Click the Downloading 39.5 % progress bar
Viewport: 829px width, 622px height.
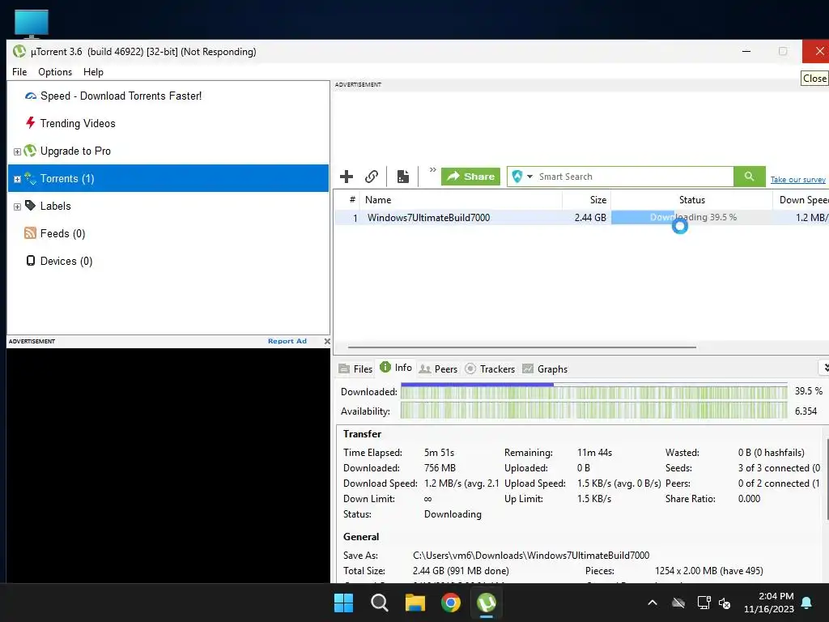click(x=691, y=217)
